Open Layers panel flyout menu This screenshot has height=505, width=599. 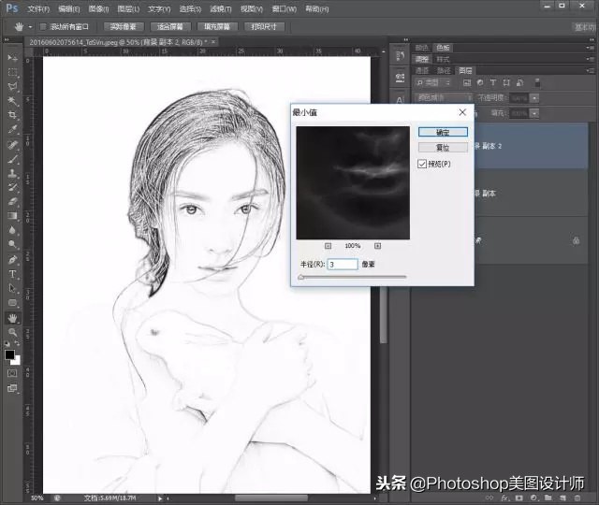pyautogui.click(x=589, y=71)
